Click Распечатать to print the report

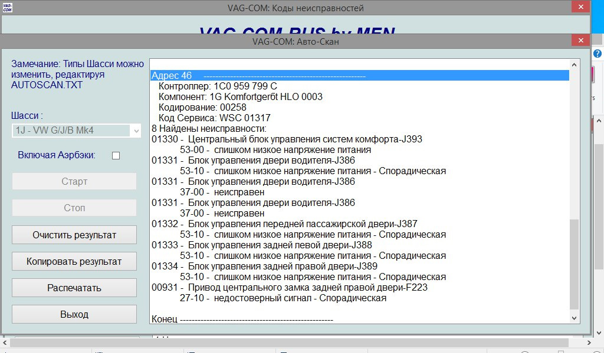pyautogui.click(x=74, y=288)
